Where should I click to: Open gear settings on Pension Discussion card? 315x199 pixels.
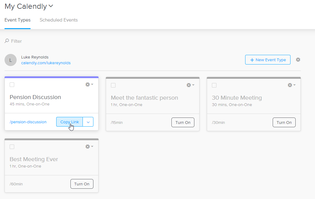tap(89, 85)
